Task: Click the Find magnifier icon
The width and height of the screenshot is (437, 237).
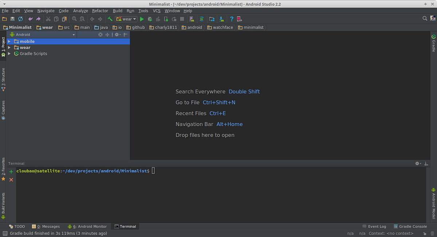Action: tap(74, 19)
